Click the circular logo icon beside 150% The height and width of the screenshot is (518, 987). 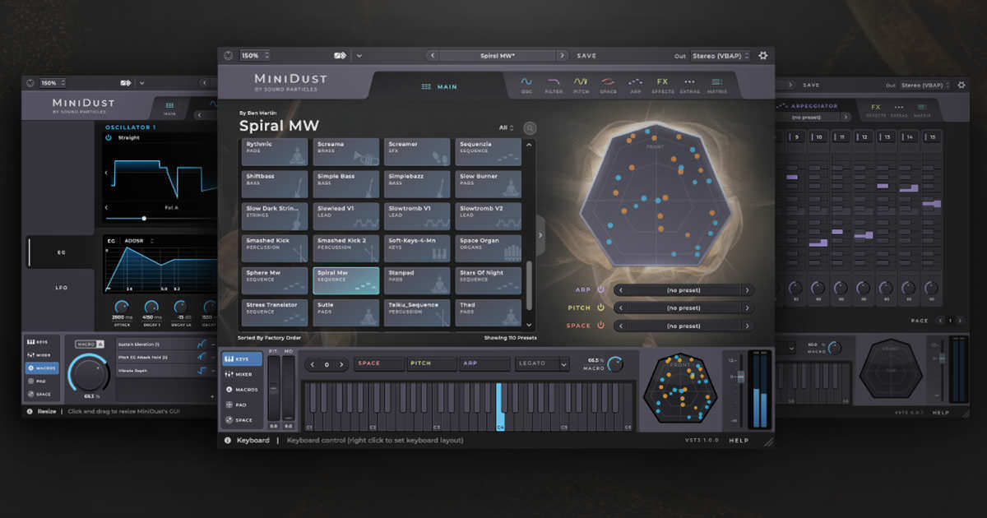click(228, 56)
